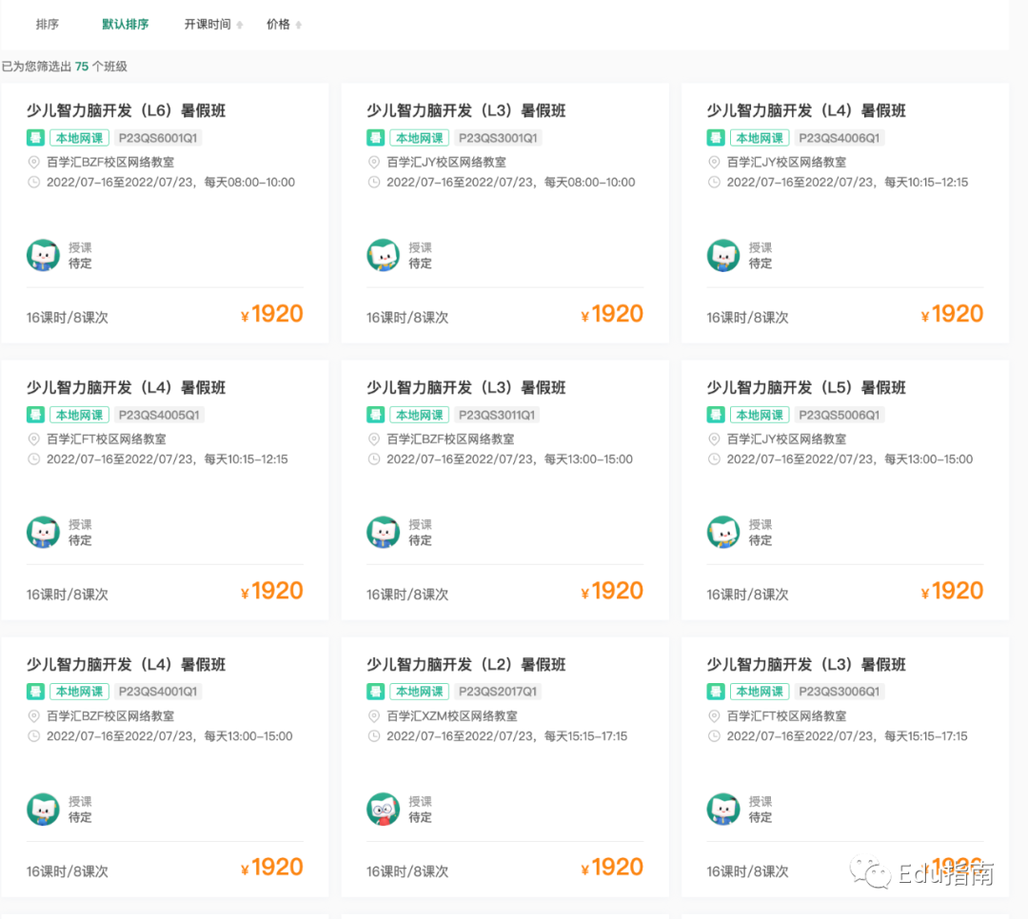The image size is (1028, 919).
Task: Open 少儿智力脑开发(L6)暑假班 class title
Action: coord(126,111)
